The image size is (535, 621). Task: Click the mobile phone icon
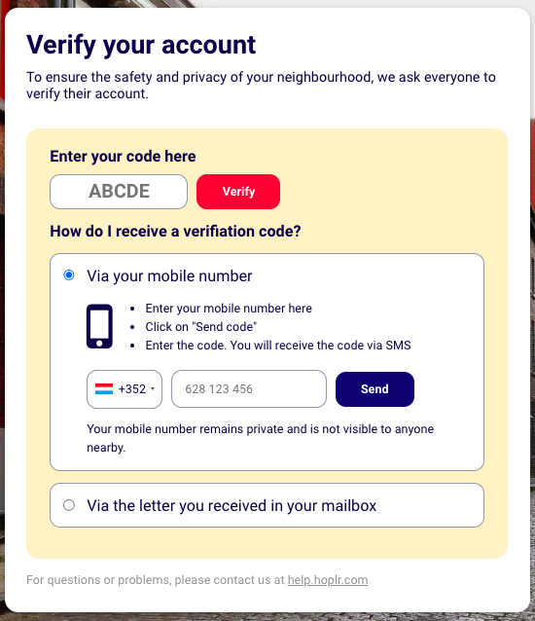pyautogui.click(x=99, y=326)
